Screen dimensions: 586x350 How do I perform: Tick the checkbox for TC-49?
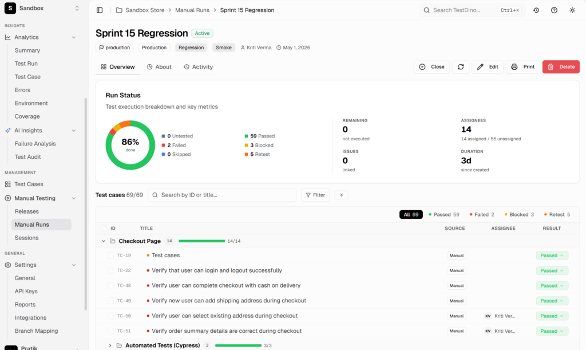[110, 301]
